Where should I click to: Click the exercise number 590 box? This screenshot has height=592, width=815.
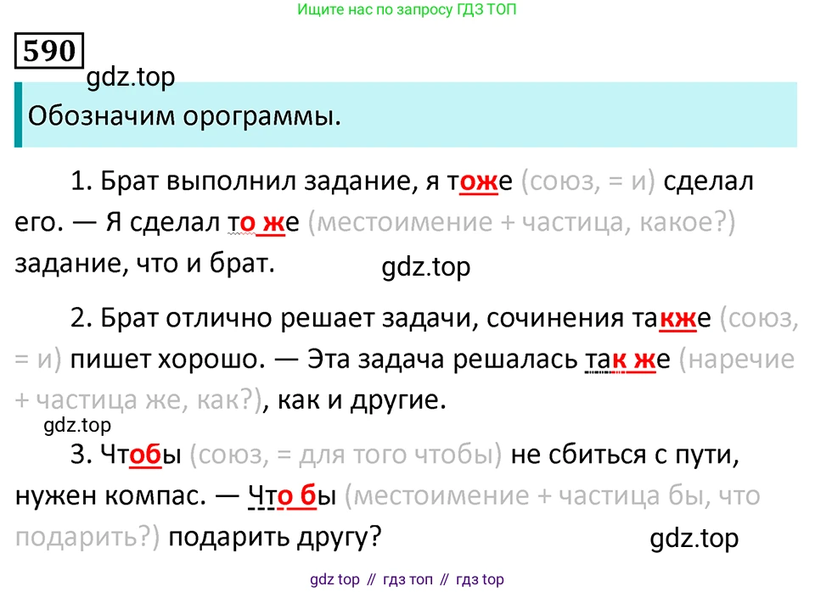coord(49,51)
